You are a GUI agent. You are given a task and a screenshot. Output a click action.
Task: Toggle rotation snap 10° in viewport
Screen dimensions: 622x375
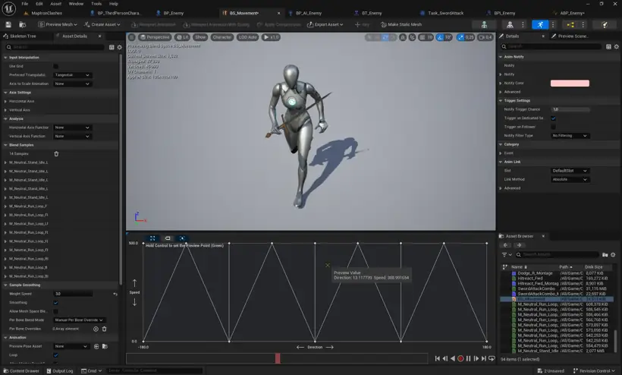[x=444, y=37]
